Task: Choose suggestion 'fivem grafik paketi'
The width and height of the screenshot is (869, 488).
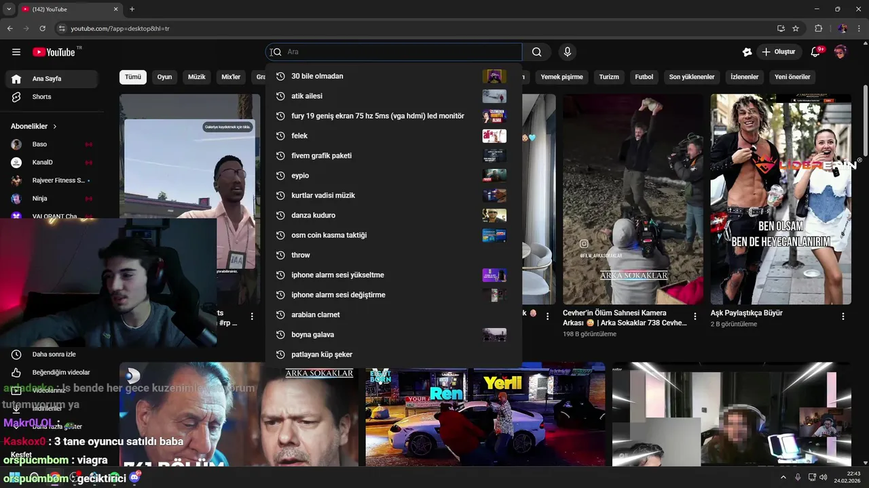Action: point(394,156)
